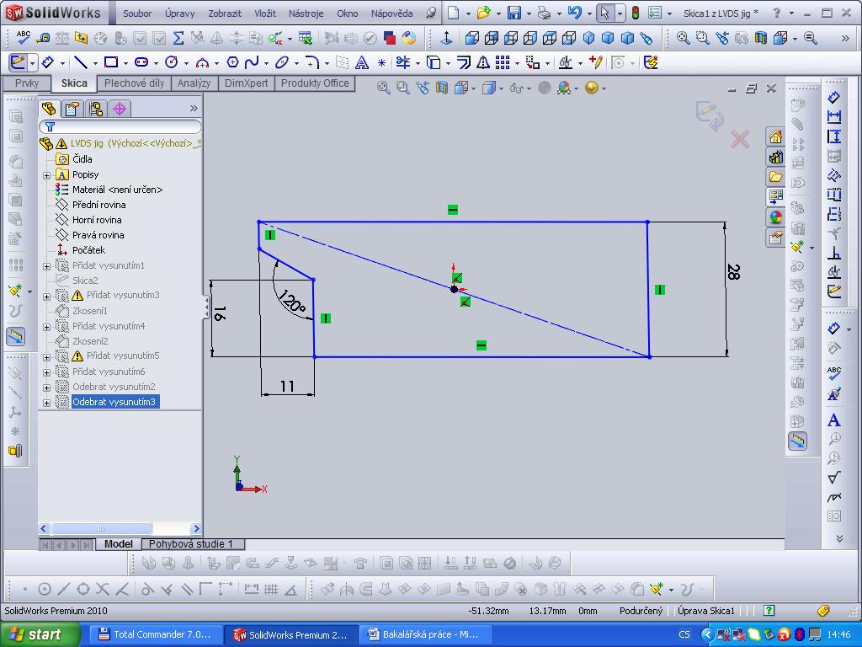Open FeatureManager design tree tab
The height and width of the screenshot is (647, 862).
click(49, 109)
